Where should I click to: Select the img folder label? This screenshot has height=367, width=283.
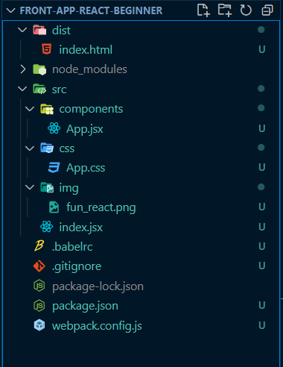click(69, 188)
